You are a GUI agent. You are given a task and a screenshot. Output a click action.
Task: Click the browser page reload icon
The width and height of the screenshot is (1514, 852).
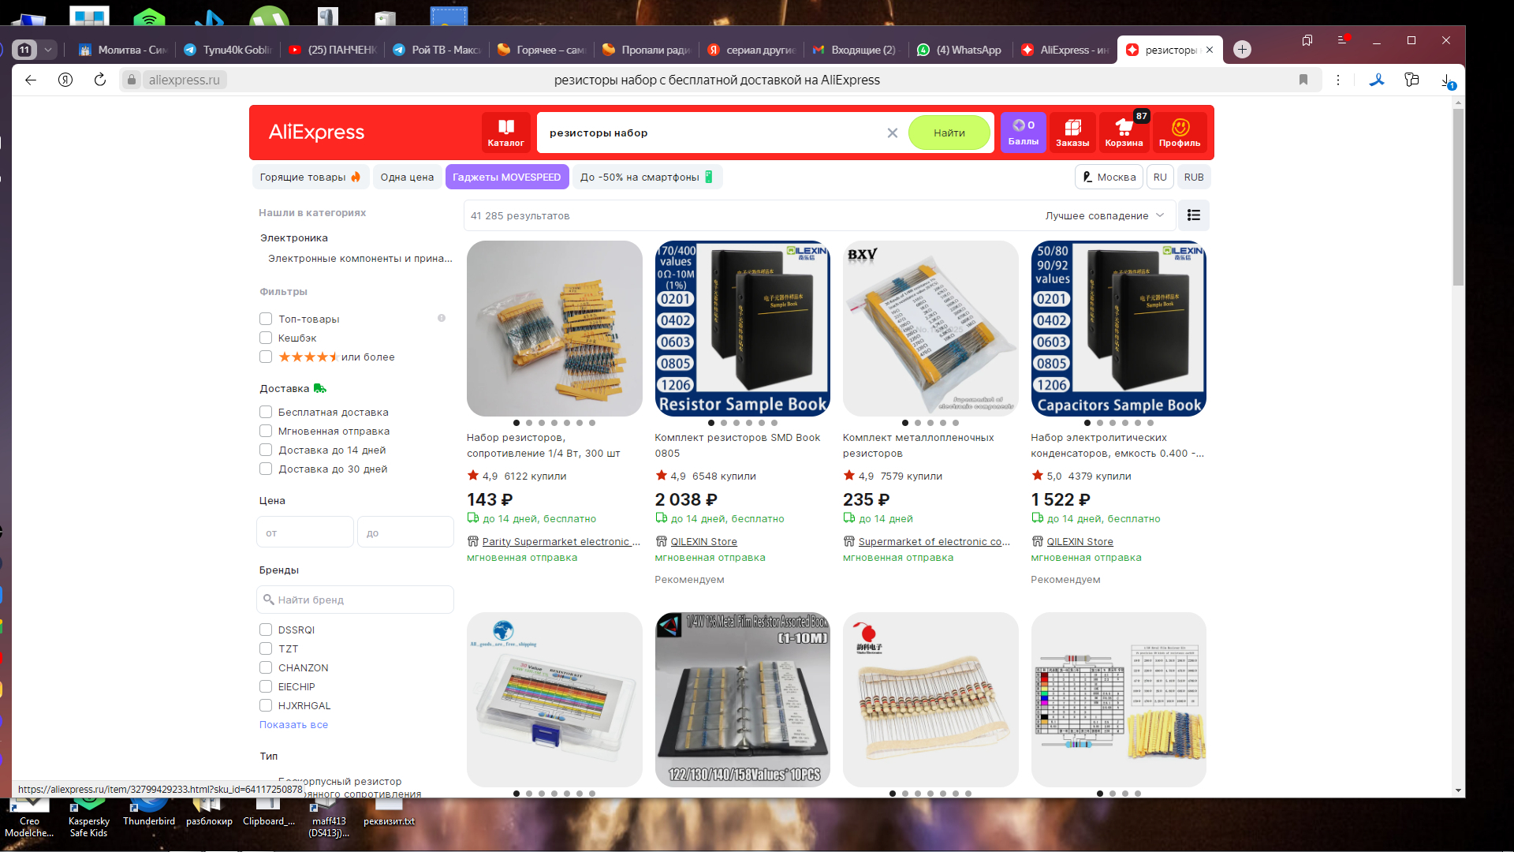click(100, 80)
